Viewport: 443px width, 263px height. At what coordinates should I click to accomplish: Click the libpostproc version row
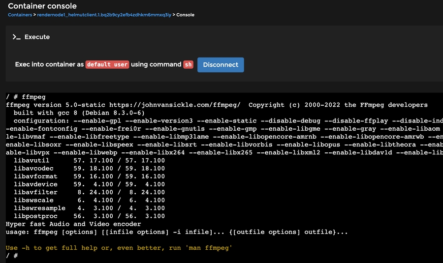(89, 216)
